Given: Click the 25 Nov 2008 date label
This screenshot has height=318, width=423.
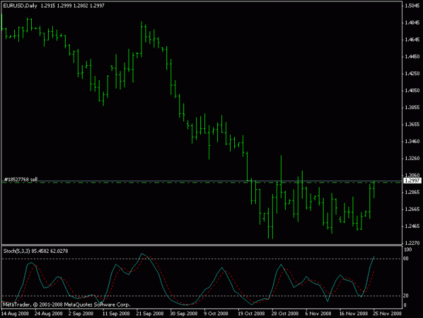Looking at the screenshot, I should pos(387,314).
